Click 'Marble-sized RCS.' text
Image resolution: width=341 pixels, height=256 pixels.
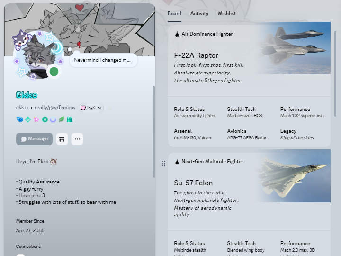(245, 116)
